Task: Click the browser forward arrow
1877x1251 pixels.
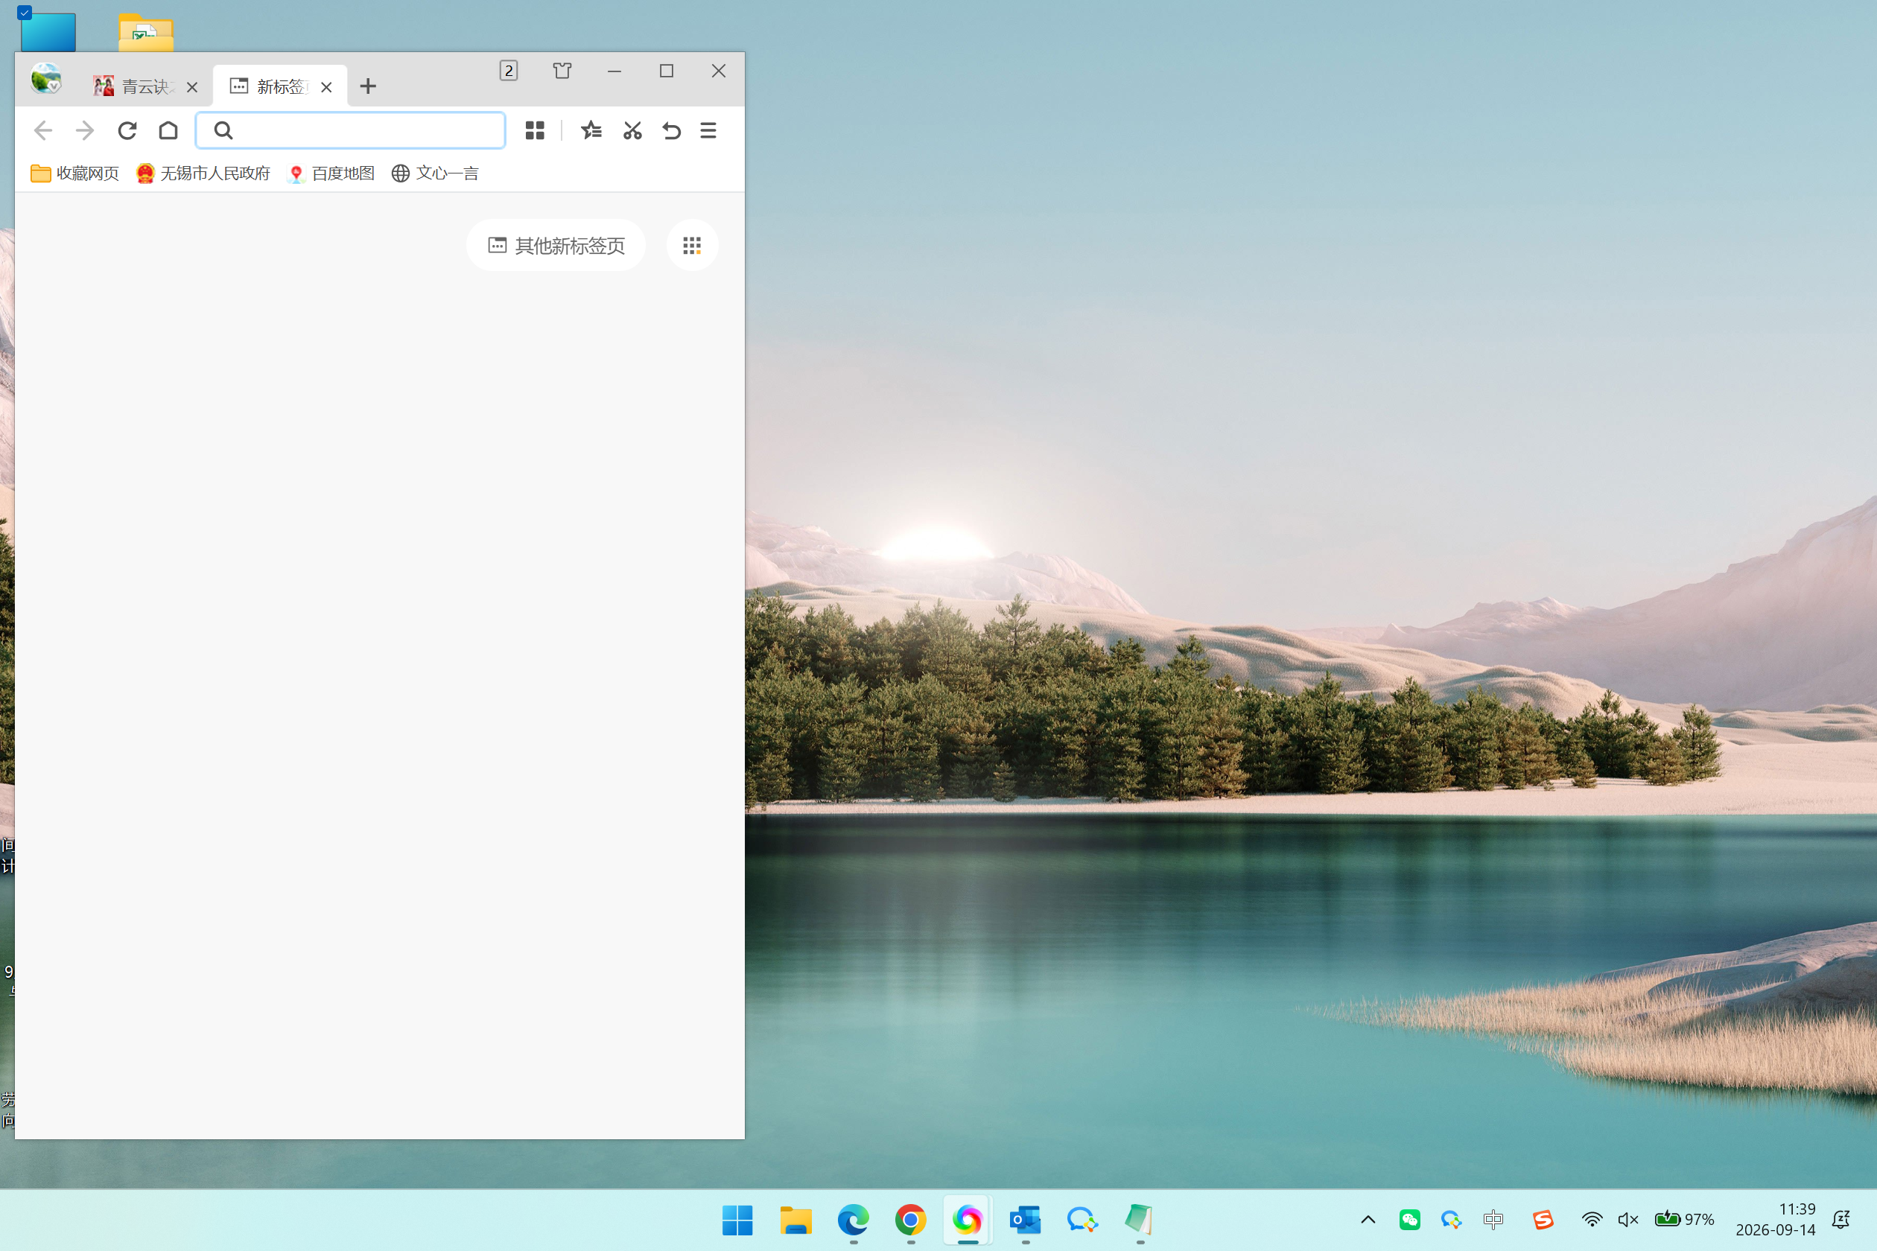Action: pos(85,130)
